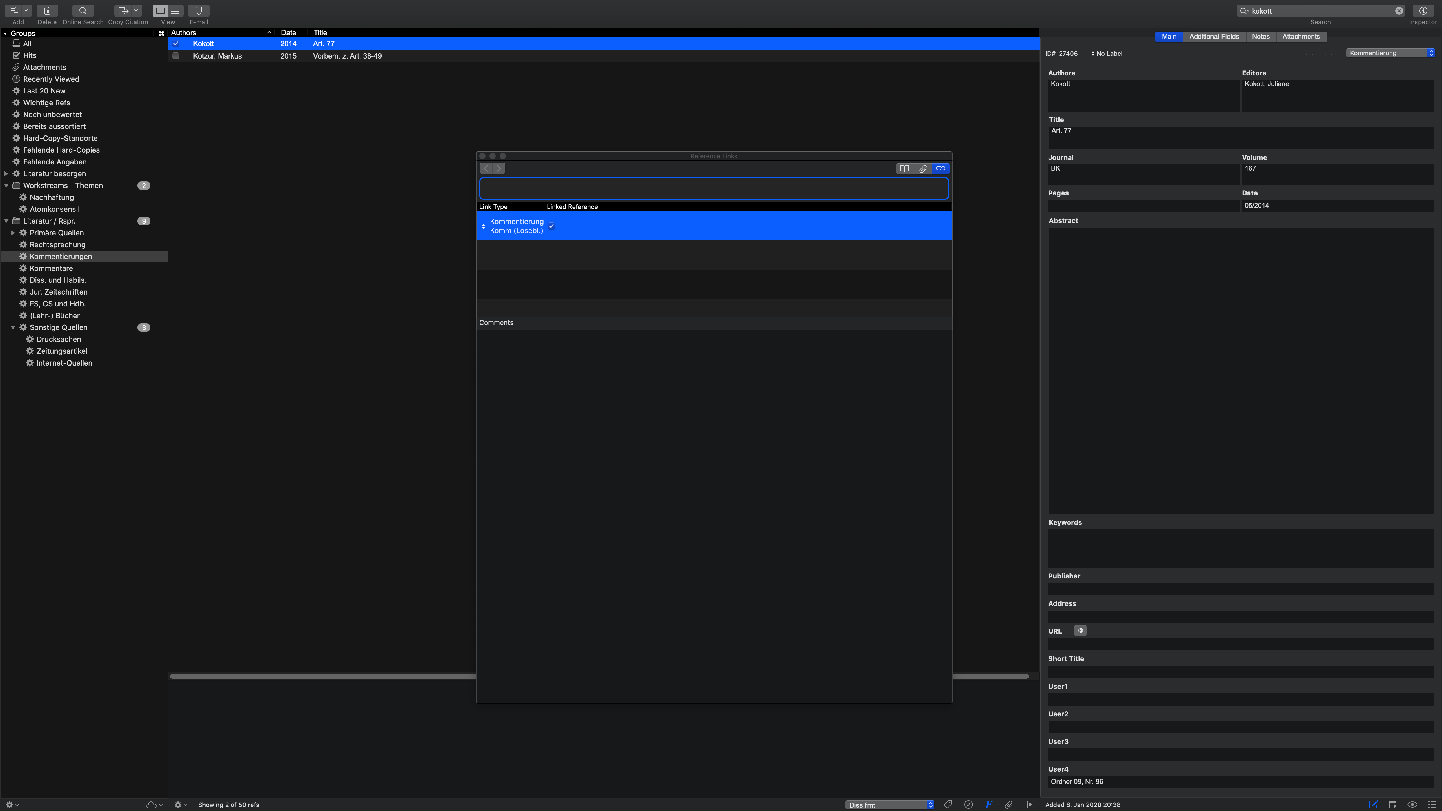Click the paperclip icon in Reference Links
Screen dimensions: 1442x811
pos(923,168)
